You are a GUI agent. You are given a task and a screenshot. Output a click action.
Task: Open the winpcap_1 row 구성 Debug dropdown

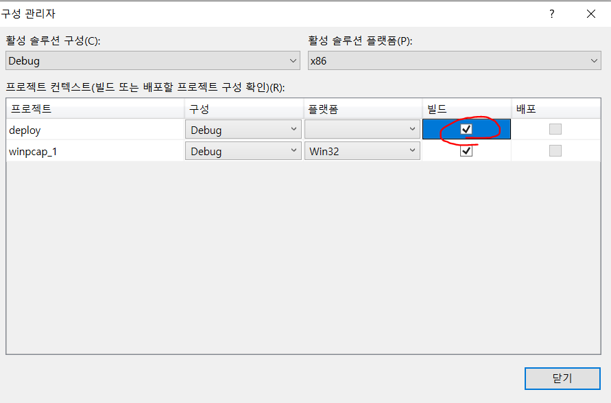click(x=243, y=151)
